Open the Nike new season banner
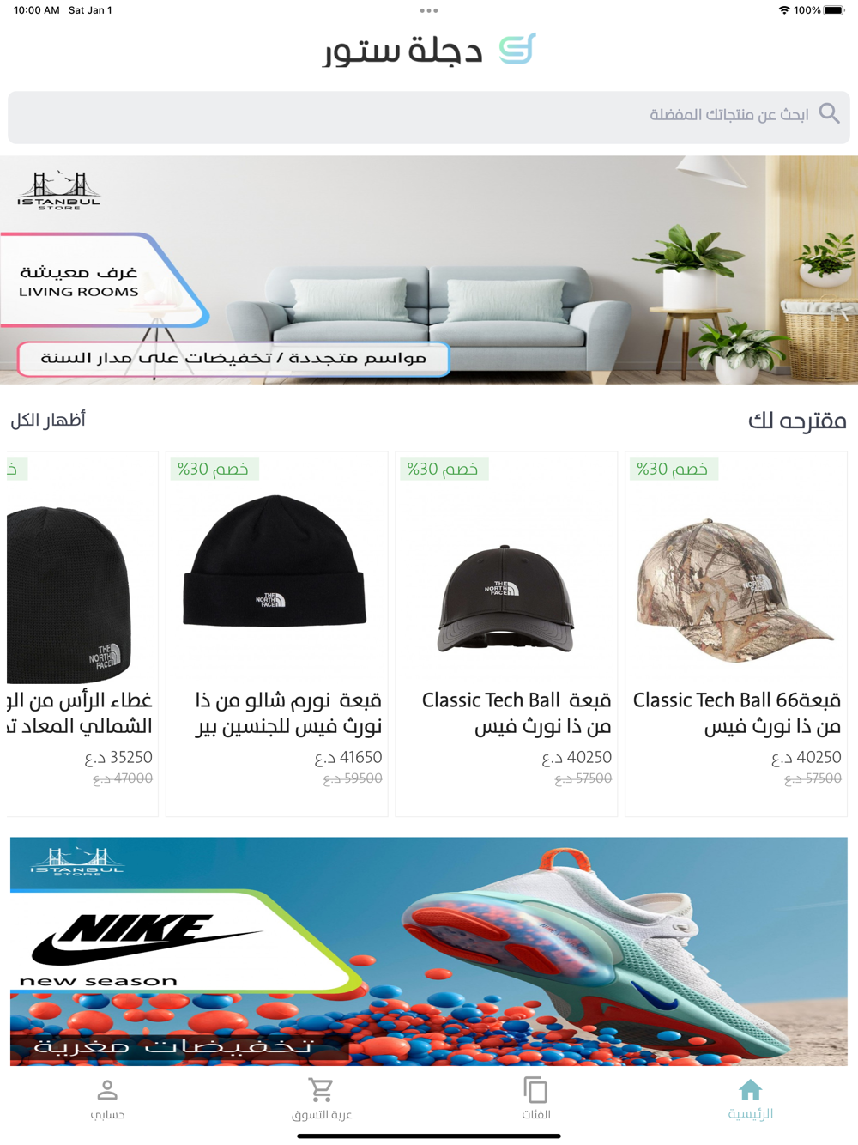Image resolution: width=858 pixels, height=1145 pixels. 429,951
